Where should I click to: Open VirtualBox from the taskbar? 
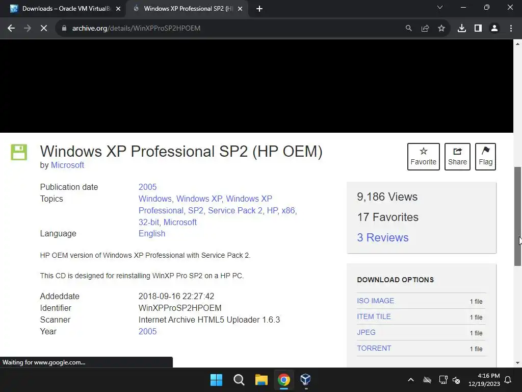(306, 380)
